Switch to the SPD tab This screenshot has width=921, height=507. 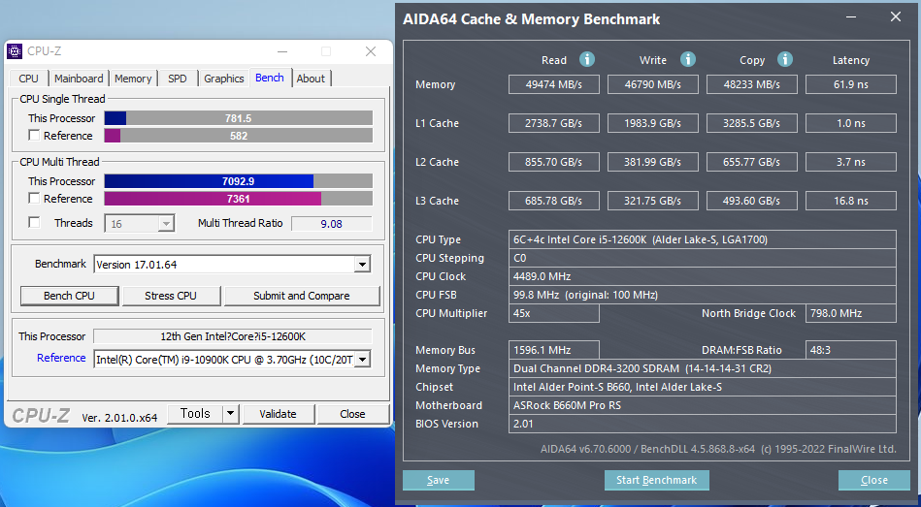pos(178,79)
